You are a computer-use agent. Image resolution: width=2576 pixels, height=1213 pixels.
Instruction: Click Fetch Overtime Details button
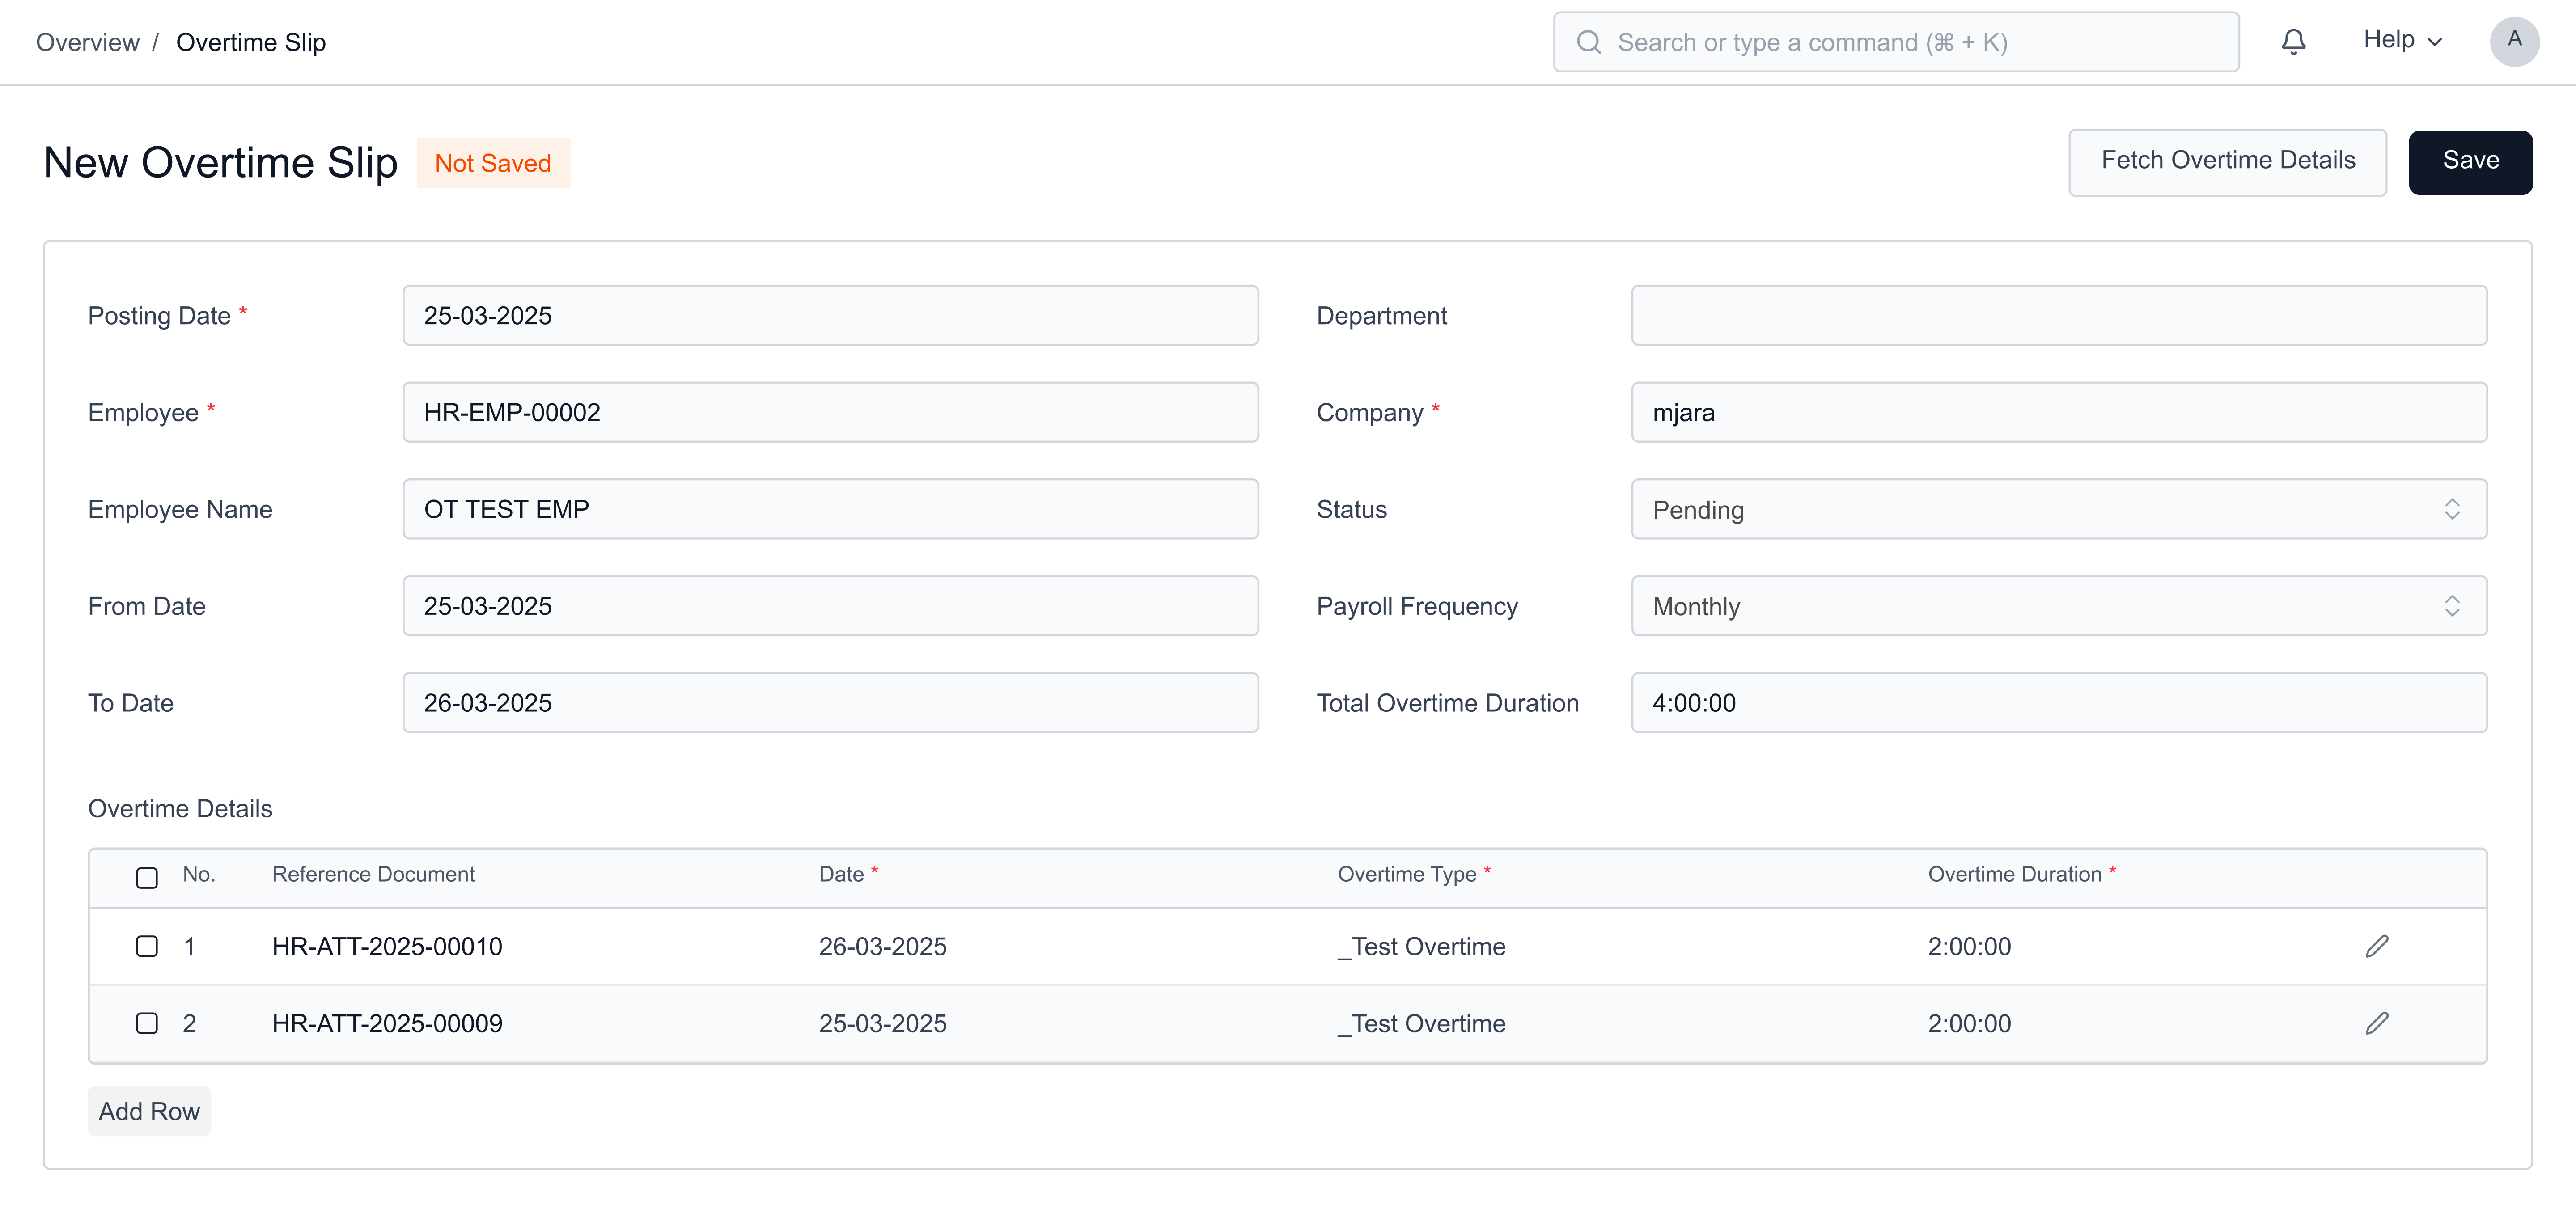coord(2227,161)
